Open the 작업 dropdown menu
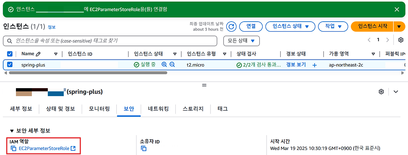 pyautogui.click(x=333, y=26)
